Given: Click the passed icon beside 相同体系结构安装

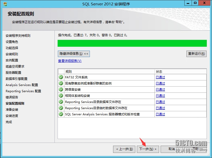Looking at the screenshot, I should pos(61,96).
